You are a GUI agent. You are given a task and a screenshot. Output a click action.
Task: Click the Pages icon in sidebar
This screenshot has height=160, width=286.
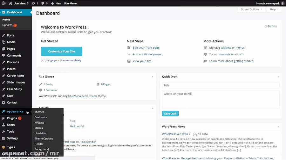3,49
